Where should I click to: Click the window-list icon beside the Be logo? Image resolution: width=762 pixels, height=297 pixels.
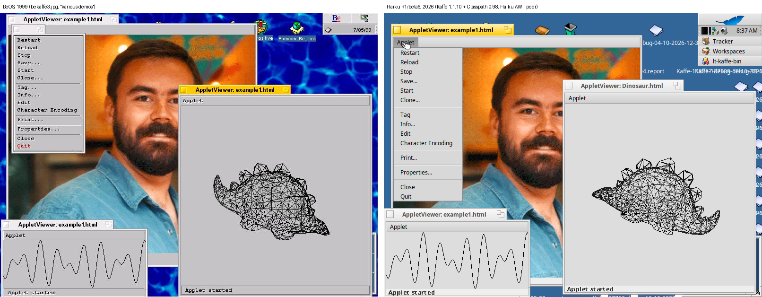(x=364, y=18)
